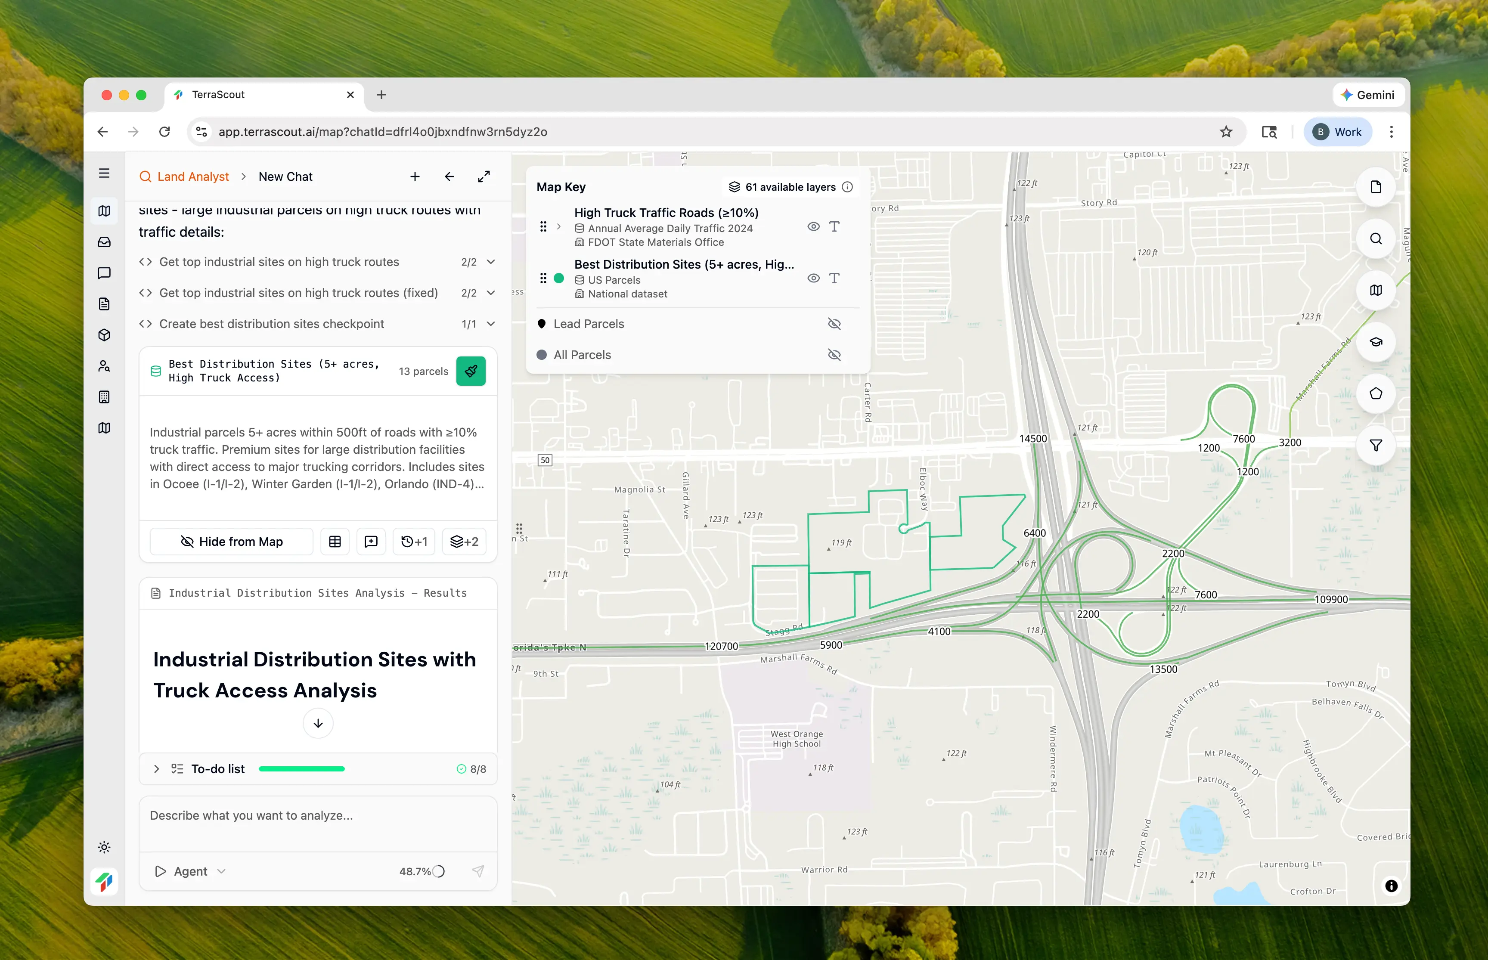Open the table view icon button

click(x=335, y=542)
